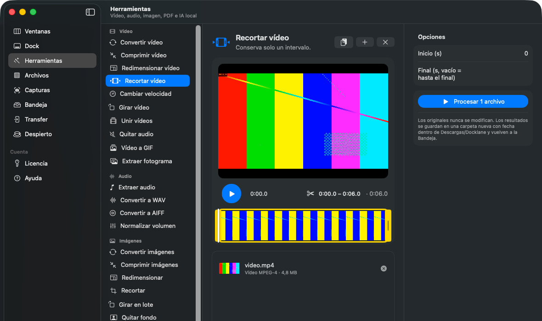Select the Girar en lote tool

[147, 305]
